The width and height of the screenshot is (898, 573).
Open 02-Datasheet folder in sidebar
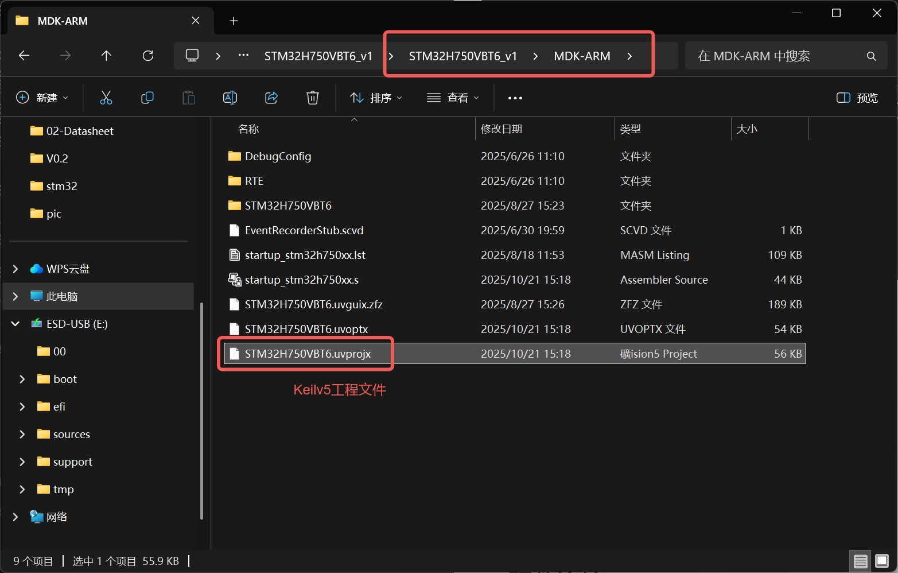[80, 131]
